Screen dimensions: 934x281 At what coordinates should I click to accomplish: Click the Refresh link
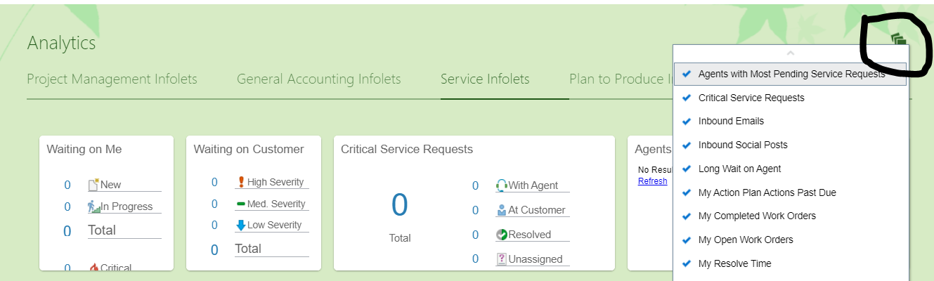pyautogui.click(x=652, y=181)
